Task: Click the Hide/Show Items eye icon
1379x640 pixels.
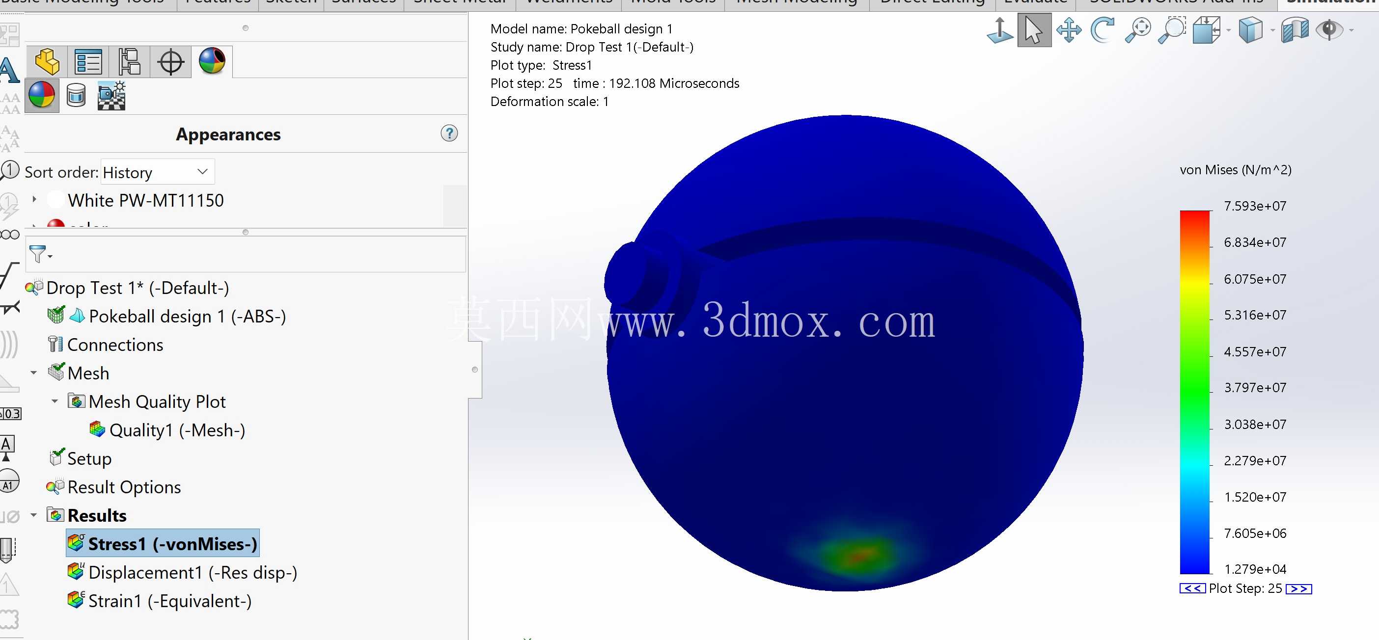Action: pos(1330,30)
